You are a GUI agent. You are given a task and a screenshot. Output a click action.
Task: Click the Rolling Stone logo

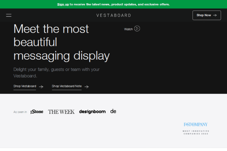(37, 112)
